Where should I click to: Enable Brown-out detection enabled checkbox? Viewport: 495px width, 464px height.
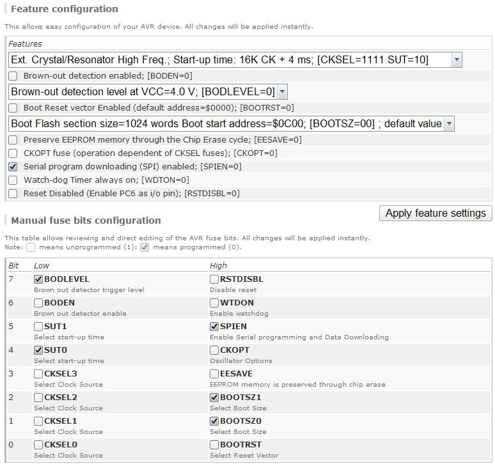click(13, 75)
